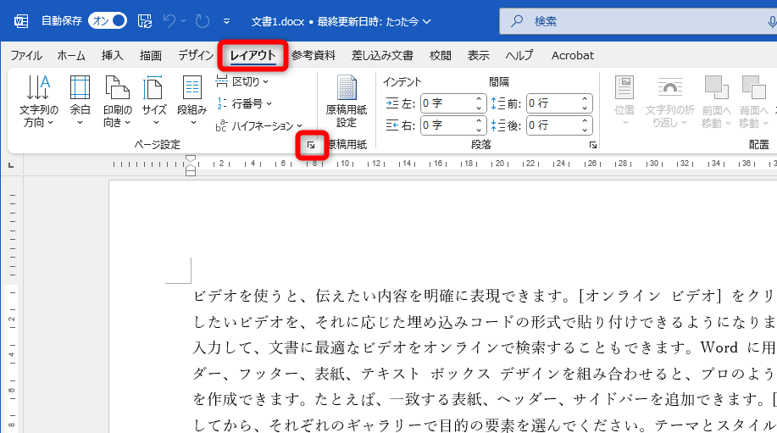Click the text line starting 入力して
Viewport: 777px width, 433px height.
[x=485, y=347]
